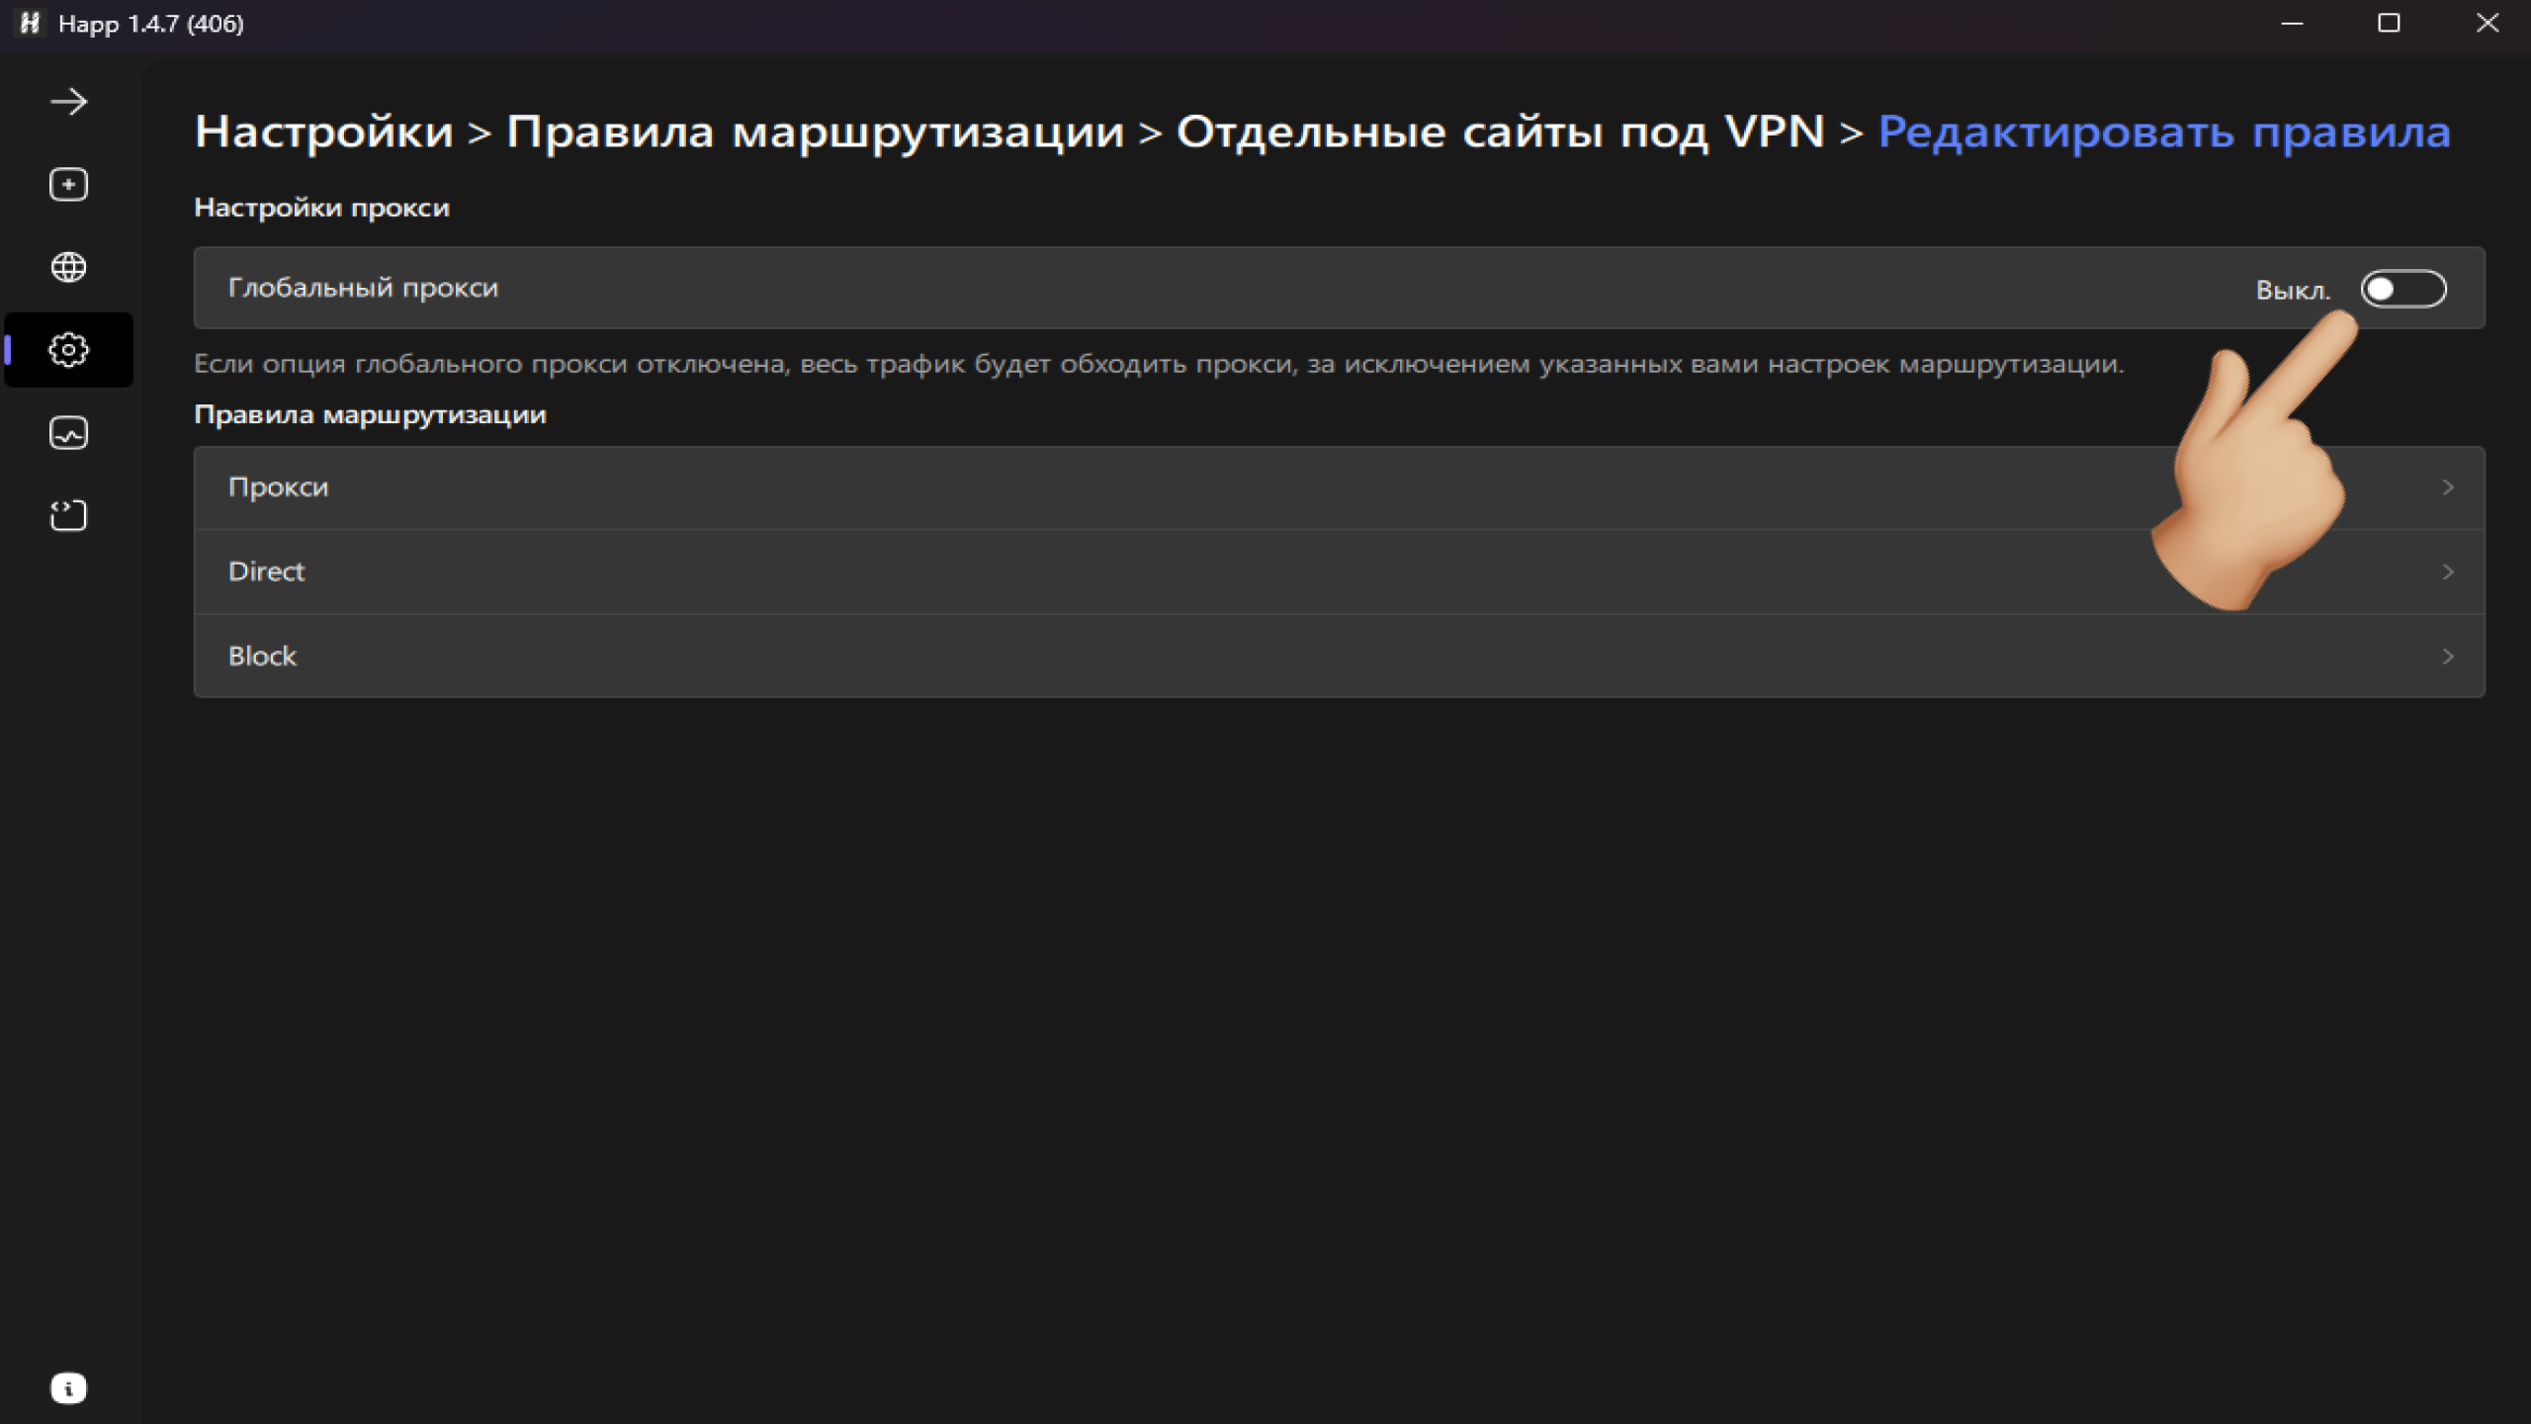Viewport: 2531px width, 1424px height.
Task: Open Отдельные сайты под VPN breadcrumb link
Action: (x=1500, y=131)
